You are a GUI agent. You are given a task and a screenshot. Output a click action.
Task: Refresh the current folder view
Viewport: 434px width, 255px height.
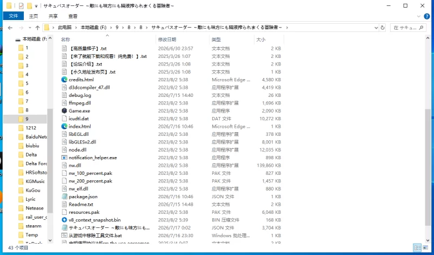(382, 28)
